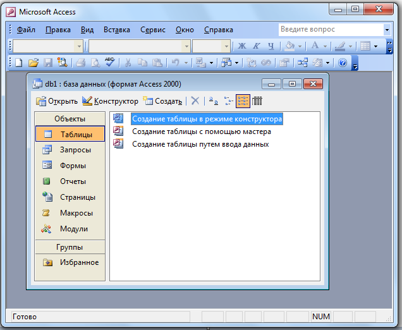Click the Underline Ч formatting button

click(x=271, y=46)
